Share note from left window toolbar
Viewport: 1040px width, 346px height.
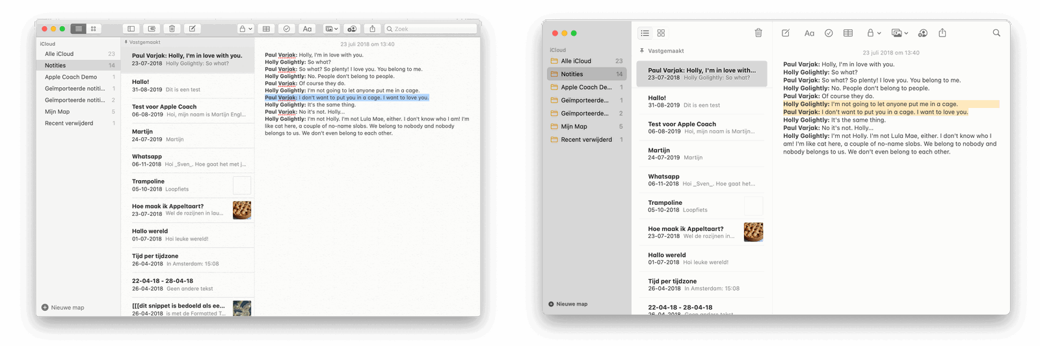[372, 29]
